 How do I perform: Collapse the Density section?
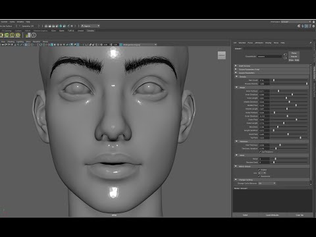click(x=236, y=76)
